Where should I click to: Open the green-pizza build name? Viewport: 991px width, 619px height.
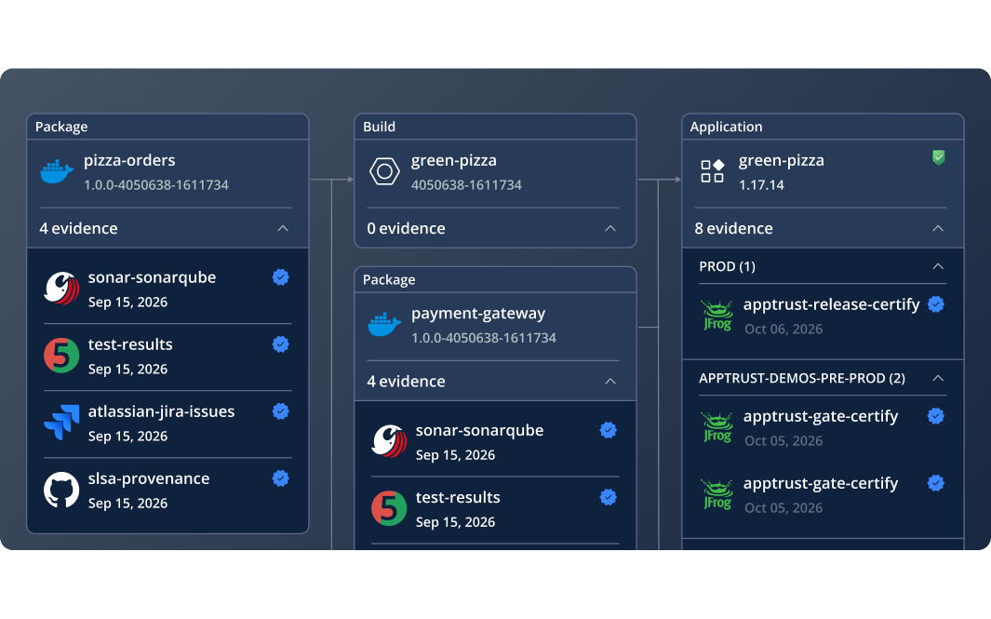pos(454,161)
